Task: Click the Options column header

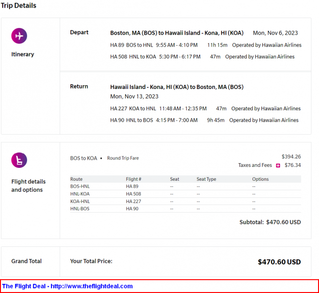Action: [260, 179]
